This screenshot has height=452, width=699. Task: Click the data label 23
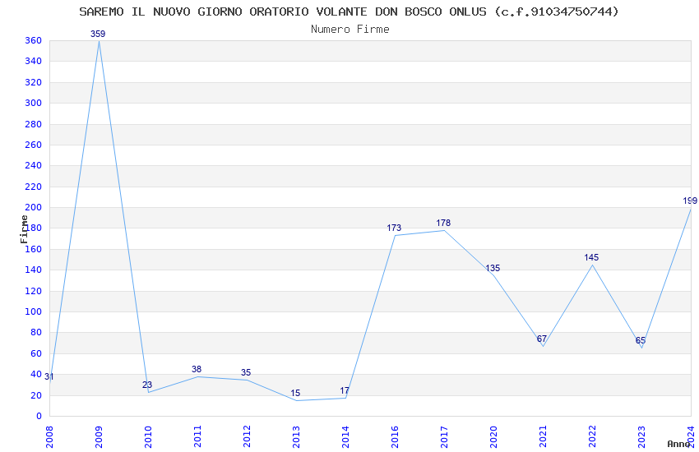147,385
